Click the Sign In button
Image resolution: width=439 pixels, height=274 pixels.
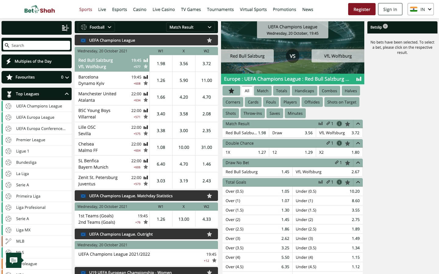(390, 9)
